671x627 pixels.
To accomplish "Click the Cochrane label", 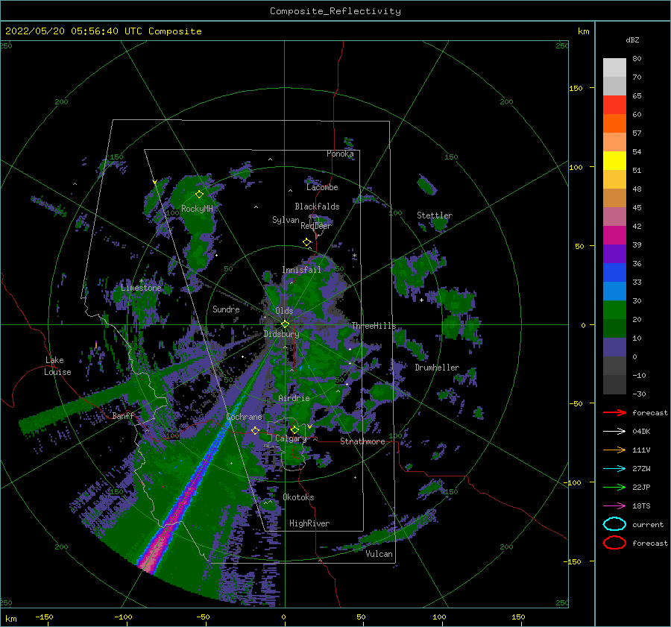I will click(x=244, y=417).
